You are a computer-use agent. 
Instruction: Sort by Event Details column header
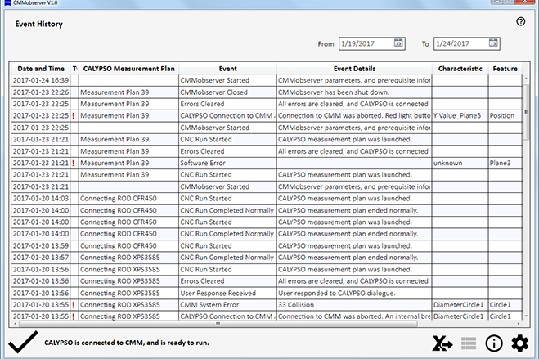click(x=354, y=69)
